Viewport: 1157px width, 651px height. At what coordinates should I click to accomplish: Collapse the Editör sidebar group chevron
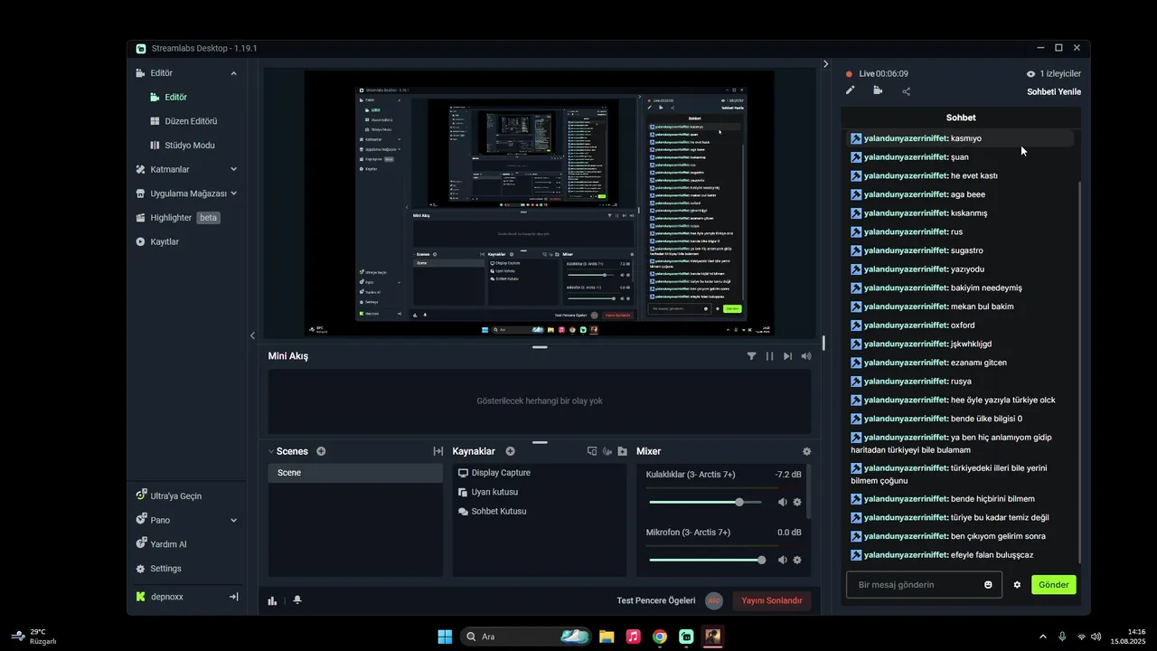(x=233, y=73)
